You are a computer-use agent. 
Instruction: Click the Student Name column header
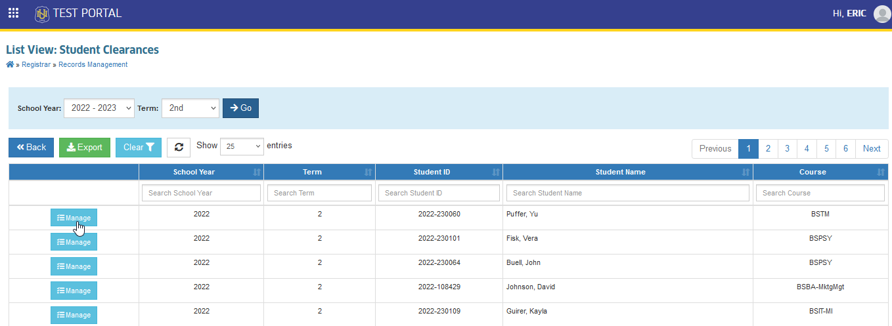point(628,172)
